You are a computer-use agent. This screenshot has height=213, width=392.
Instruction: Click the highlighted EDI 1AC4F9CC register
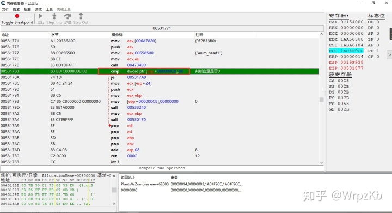tap(346, 51)
